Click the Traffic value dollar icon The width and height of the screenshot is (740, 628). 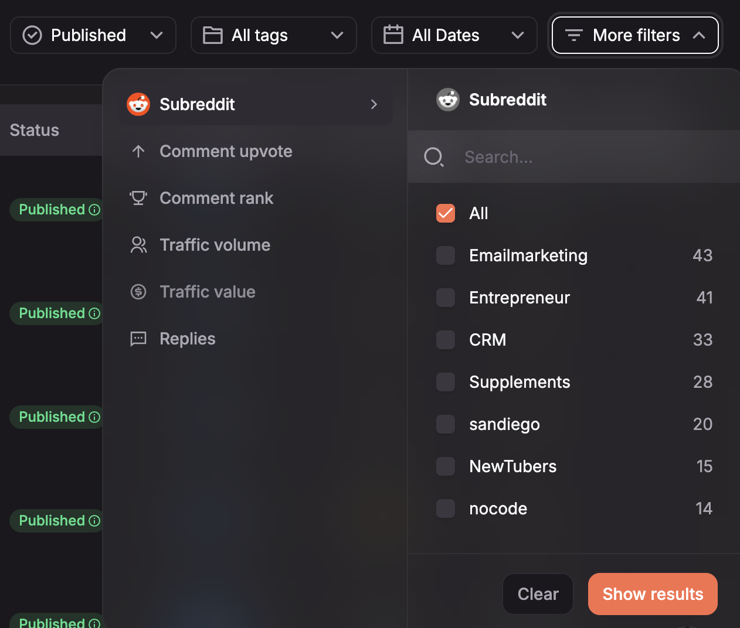138,292
